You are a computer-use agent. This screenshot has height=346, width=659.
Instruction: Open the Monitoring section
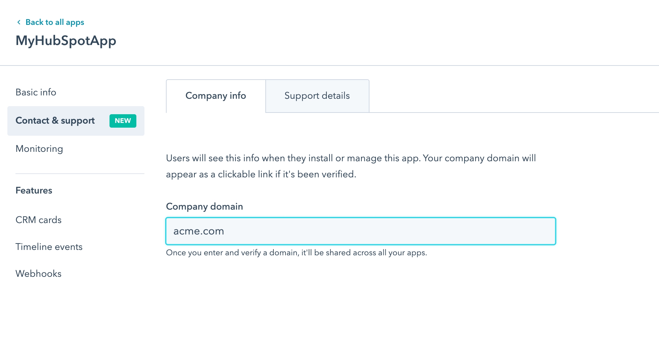(x=39, y=149)
